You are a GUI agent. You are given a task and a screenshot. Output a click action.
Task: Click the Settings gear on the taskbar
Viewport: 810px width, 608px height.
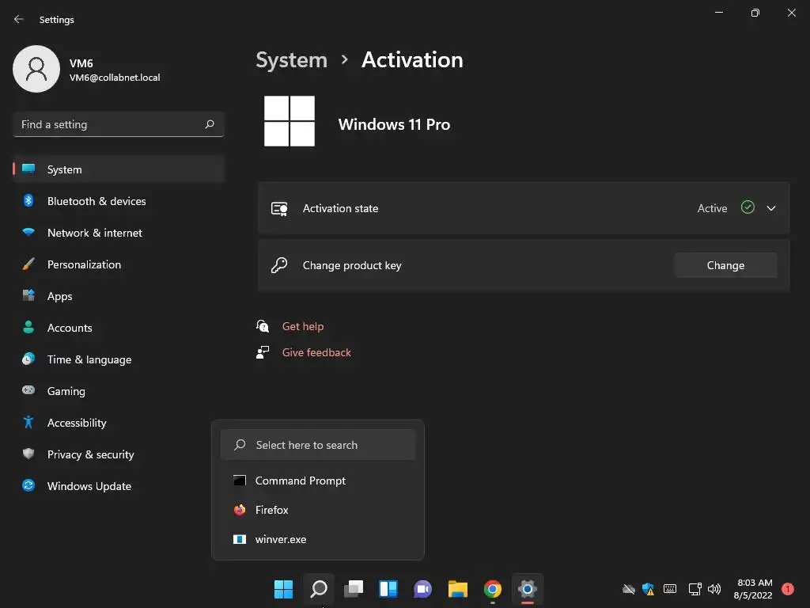[528, 589]
